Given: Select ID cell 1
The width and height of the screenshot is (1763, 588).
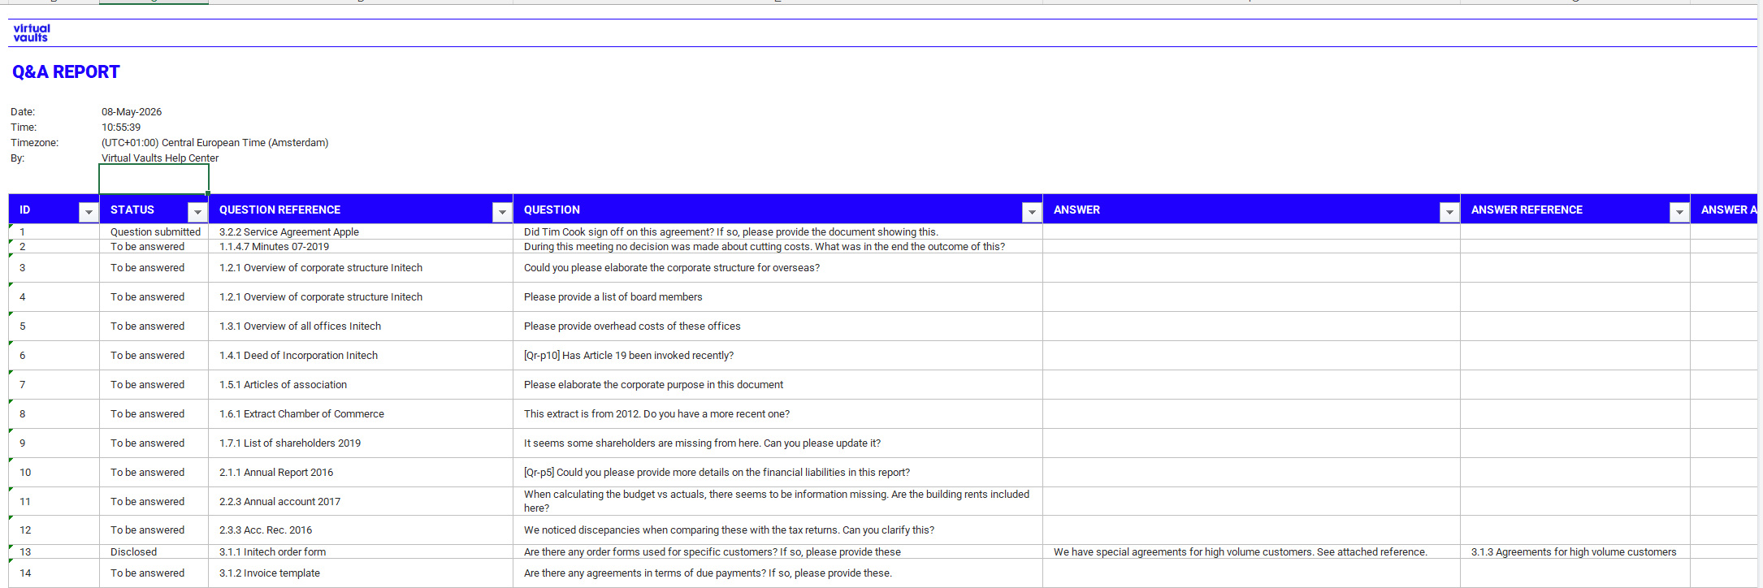Looking at the screenshot, I should pyautogui.click(x=54, y=231).
